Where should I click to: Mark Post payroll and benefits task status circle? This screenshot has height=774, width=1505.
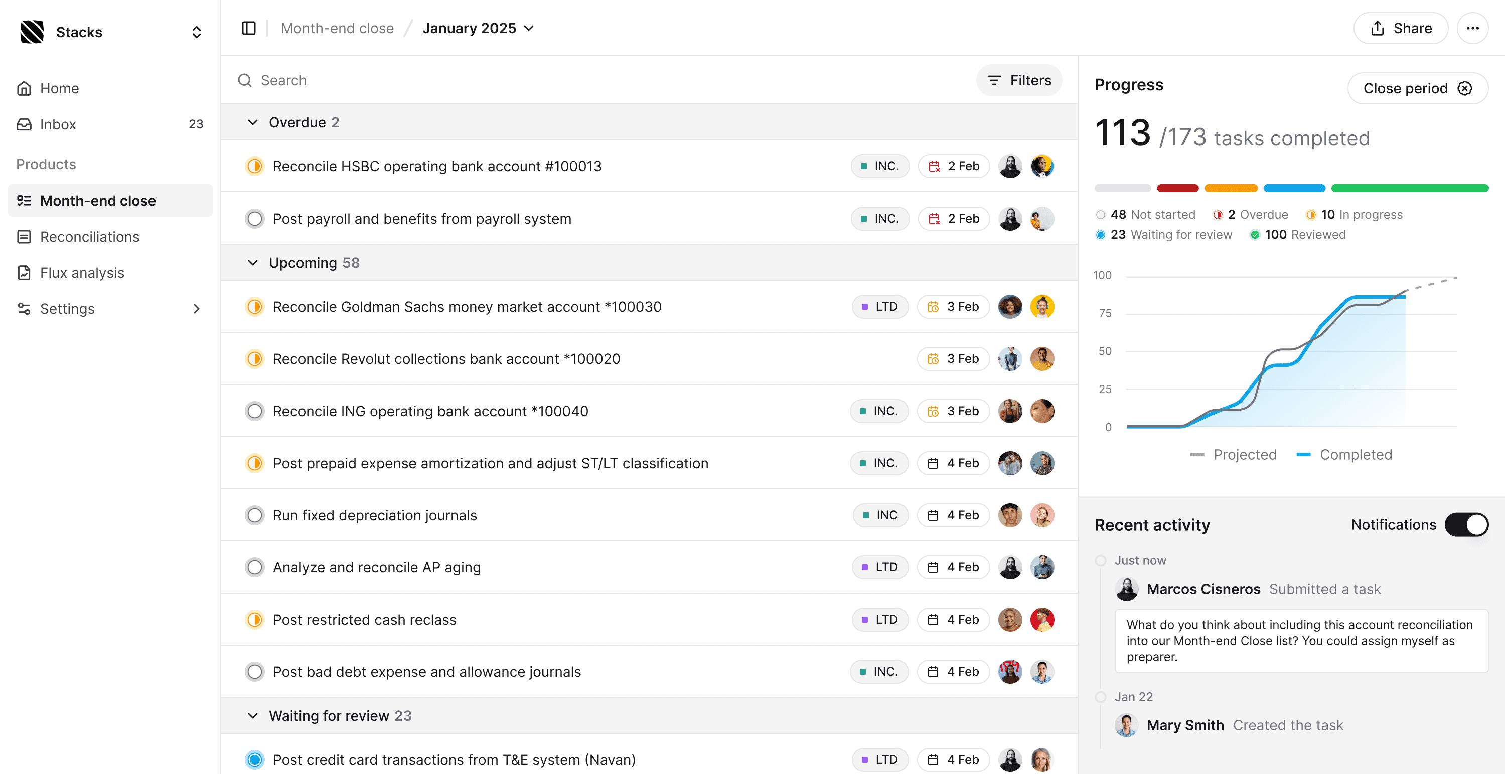point(255,218)
